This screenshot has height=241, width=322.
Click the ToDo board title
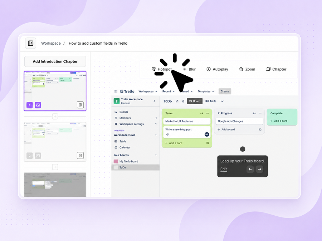pos(167,101)
